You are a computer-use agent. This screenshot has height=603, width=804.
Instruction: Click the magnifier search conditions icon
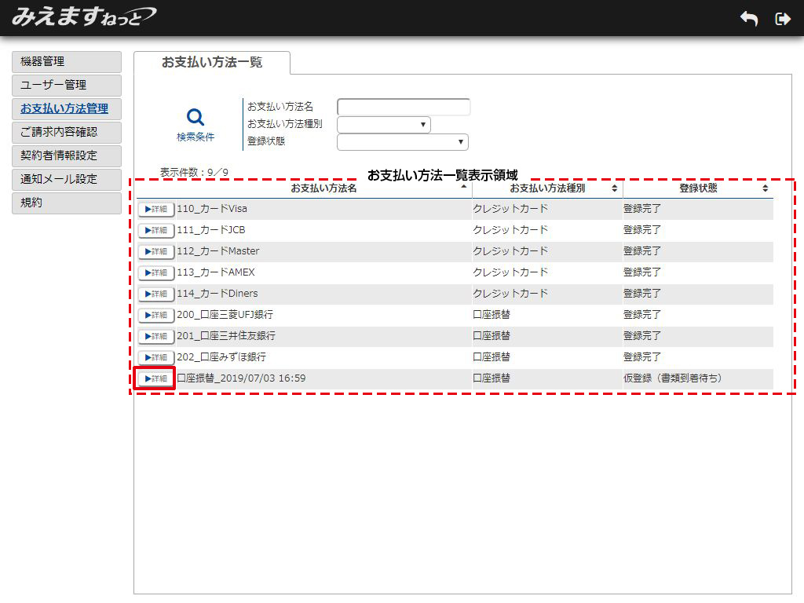pyautogui.click(x=196, y=118)
